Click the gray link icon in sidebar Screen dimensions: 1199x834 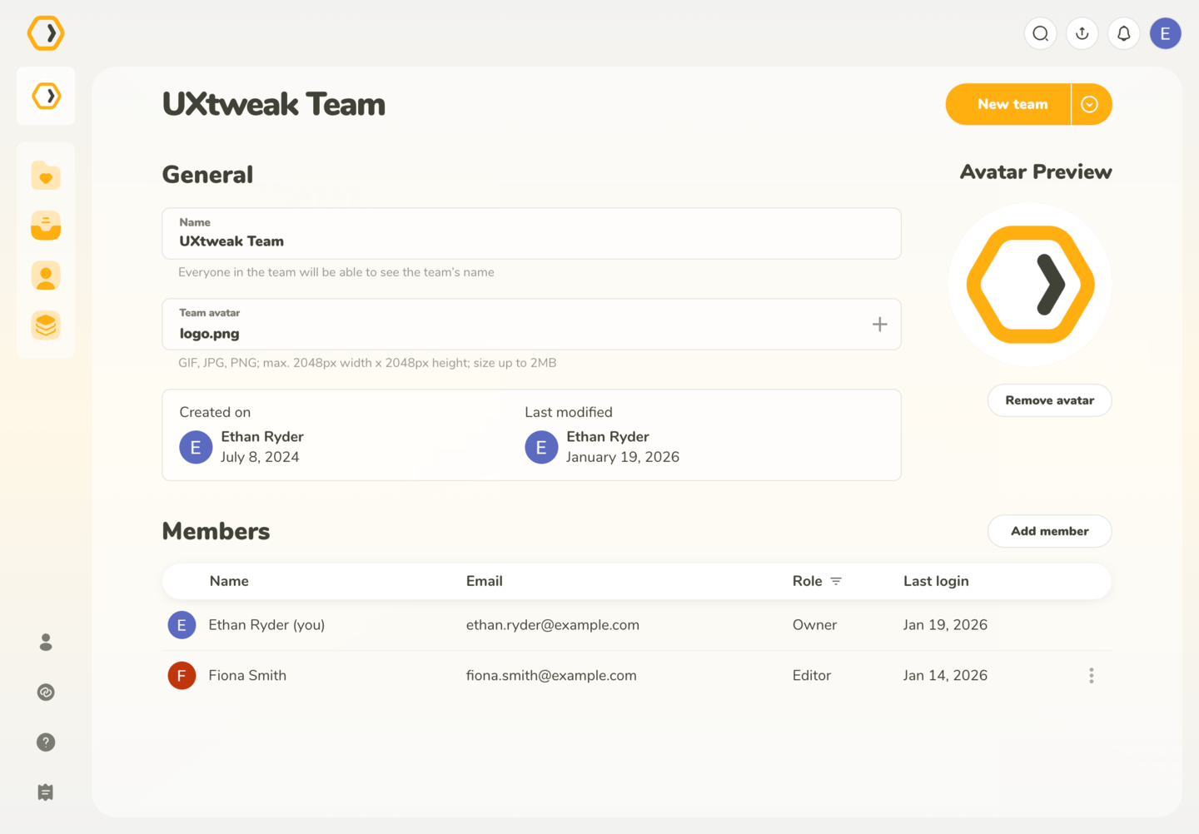[46, 692]
